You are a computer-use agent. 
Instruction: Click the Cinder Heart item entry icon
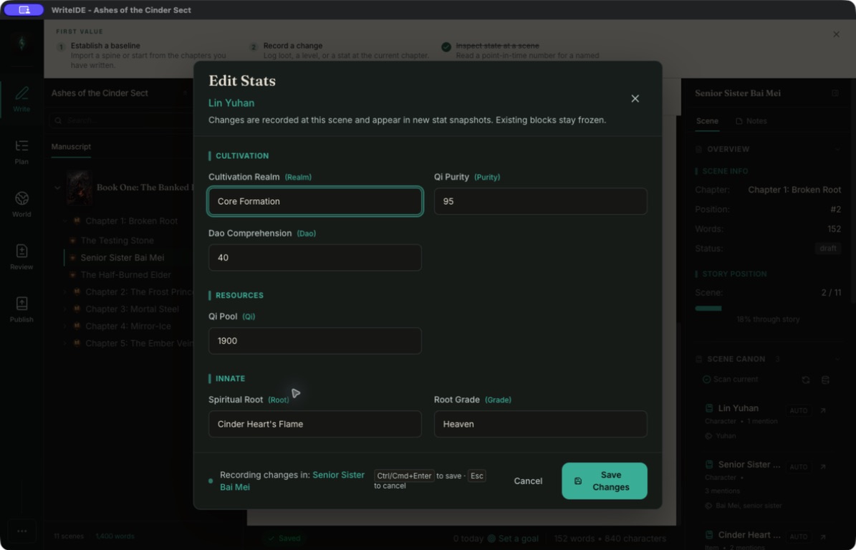709,535
